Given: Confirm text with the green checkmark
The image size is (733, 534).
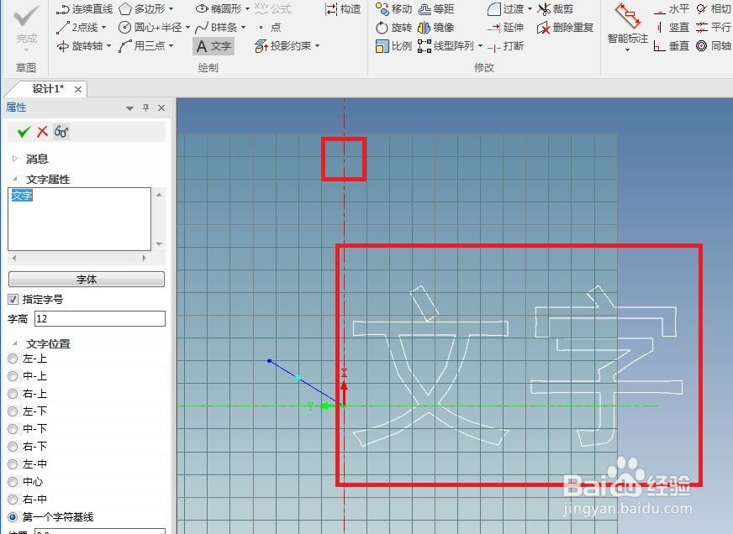Looking at the screenshot, I should point(23,132).
